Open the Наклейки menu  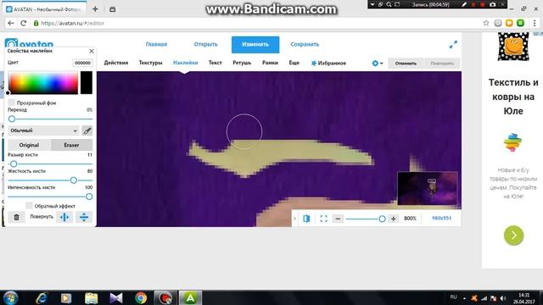185,63
